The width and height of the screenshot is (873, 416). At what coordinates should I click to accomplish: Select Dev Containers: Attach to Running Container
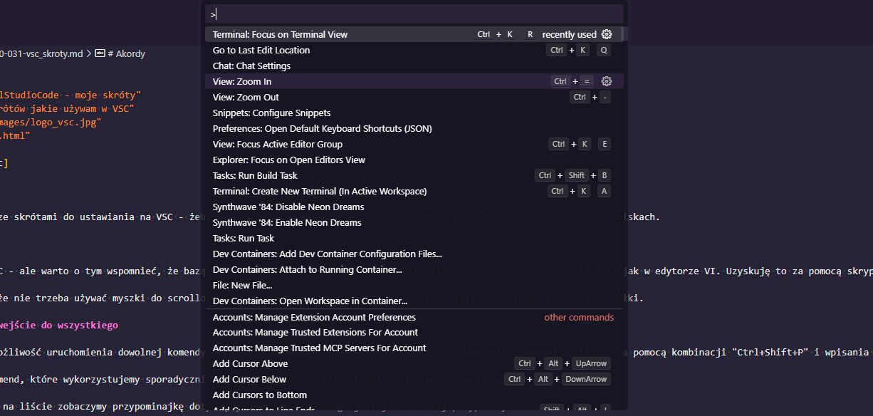click(x=307, y=269)
